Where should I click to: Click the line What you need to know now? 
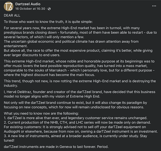pyautogui.click(x=41, y=114)
